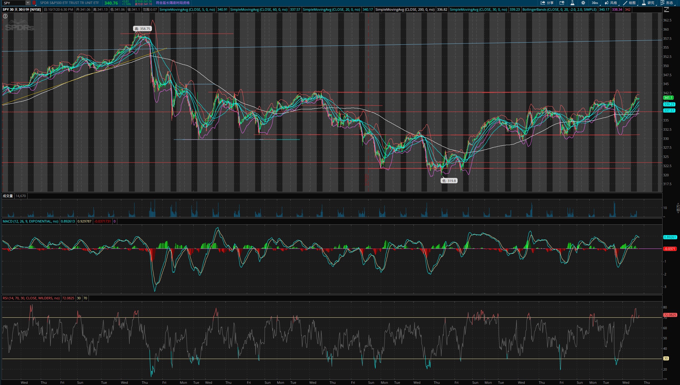Click the RSI (14, 70, 30, CLOSE, WILDERS, no) label
Image resolution: width=680 pixels, height=385 pixels.
[x=31, y=298]
